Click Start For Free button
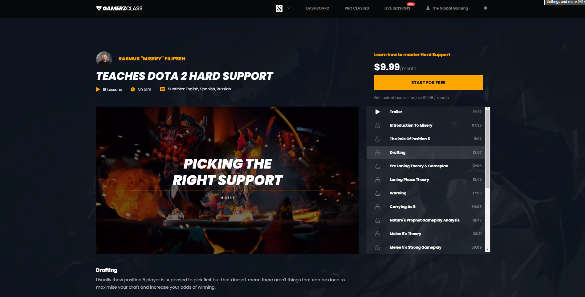 pos(428,83)
